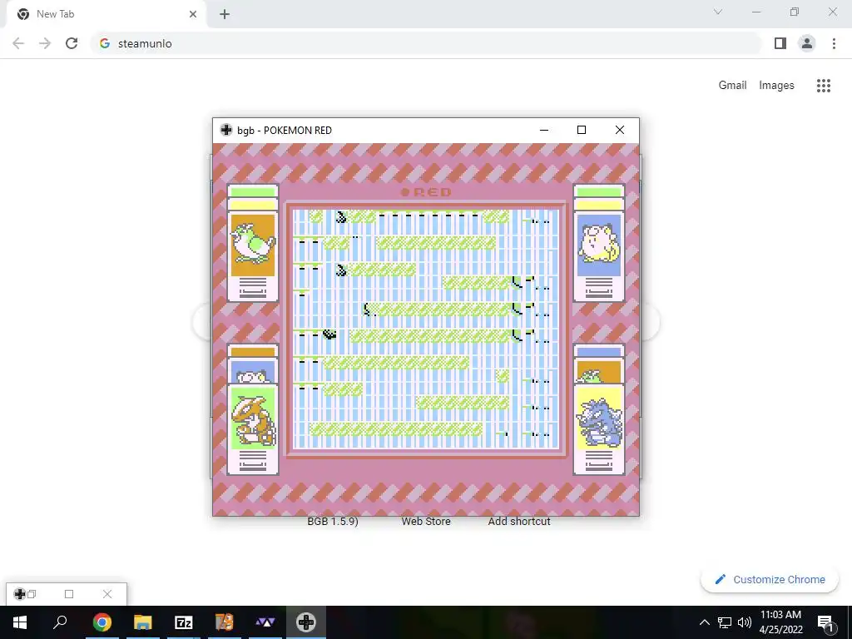Open the Chrome three-dot menu
852x639 pixels.
(x=834, y=43)
